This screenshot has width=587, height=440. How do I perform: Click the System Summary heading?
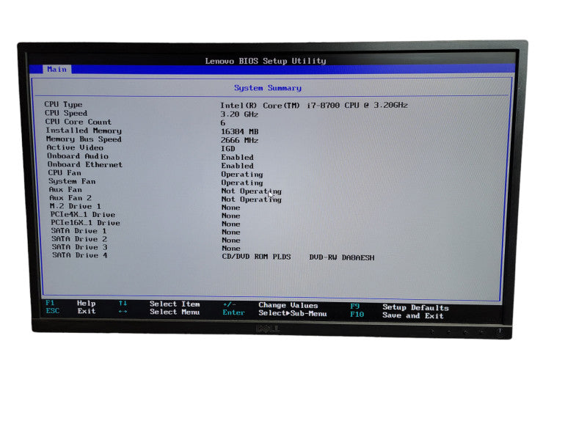pyautogui.click(x=268, y=88)
